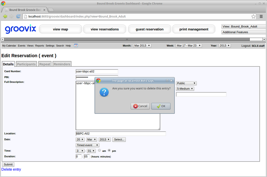The height and width of the screenshot is (177, 267).
Task: Click Cancel in the delete dialog
Action: click(140, 106)
